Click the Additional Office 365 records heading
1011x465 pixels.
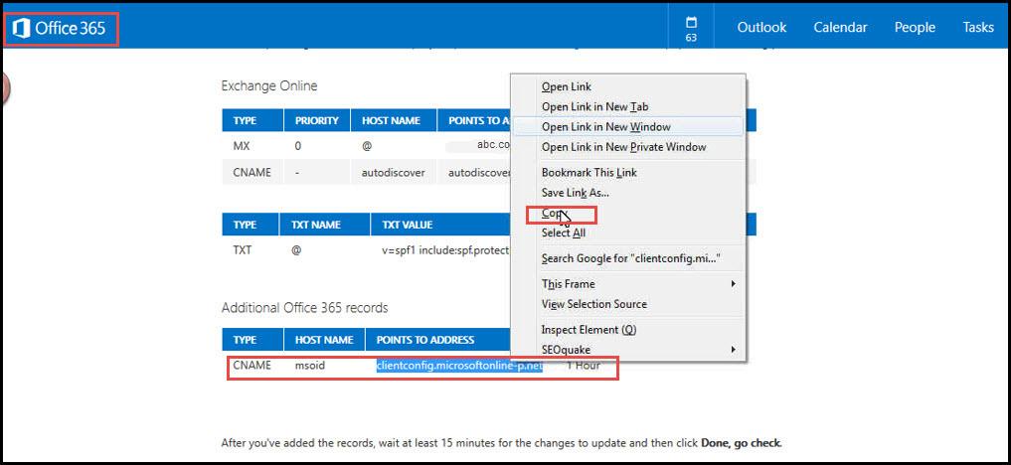pyautogui.click(x=305, y=308)
